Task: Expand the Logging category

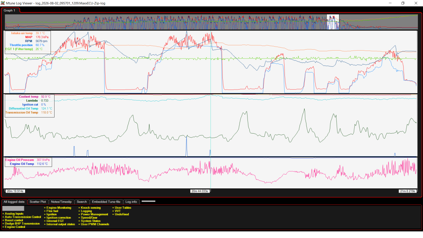Action: 85,211
